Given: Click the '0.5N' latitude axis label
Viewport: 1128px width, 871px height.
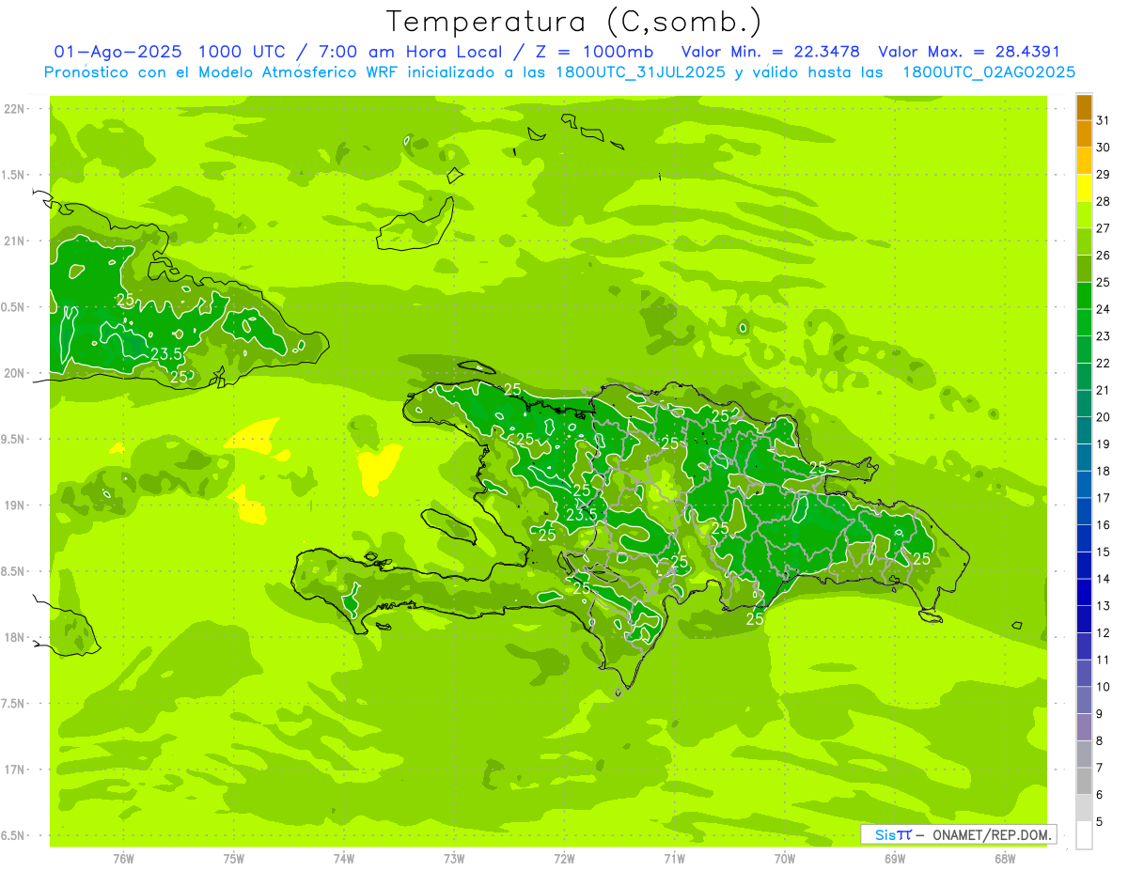Looking at the screenshot, I should click(x=14, y=307).
